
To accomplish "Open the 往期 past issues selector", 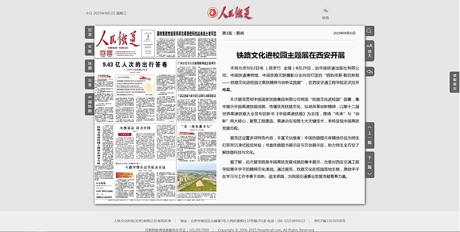I will pyautogui.click(x=90, y=65).
